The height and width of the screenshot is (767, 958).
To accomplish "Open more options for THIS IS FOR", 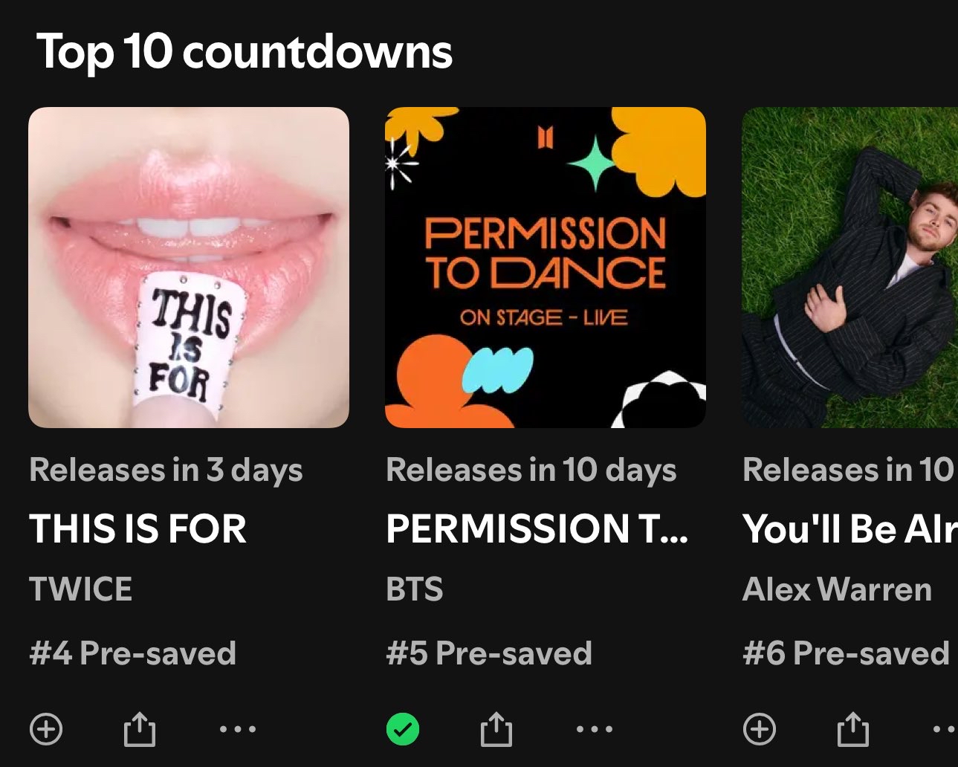I will click(x=238, y=729).
